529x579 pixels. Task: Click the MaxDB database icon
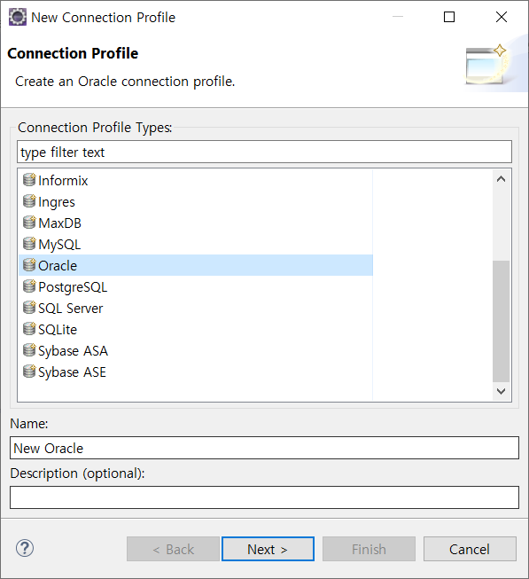coord(29,223)
